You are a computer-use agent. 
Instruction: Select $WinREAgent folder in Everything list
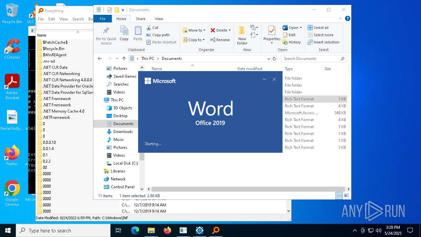54,55
